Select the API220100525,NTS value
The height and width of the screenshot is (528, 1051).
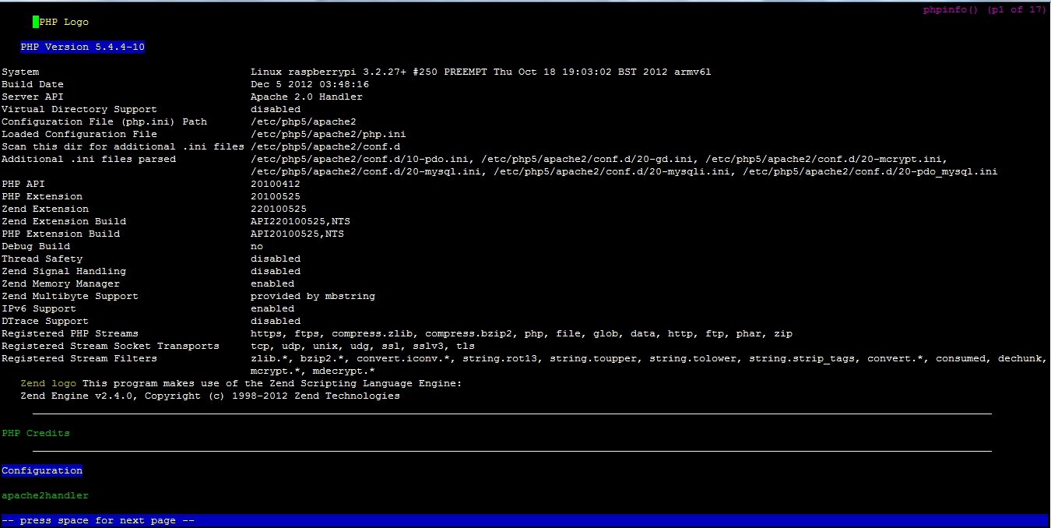[x=301, y=221]
